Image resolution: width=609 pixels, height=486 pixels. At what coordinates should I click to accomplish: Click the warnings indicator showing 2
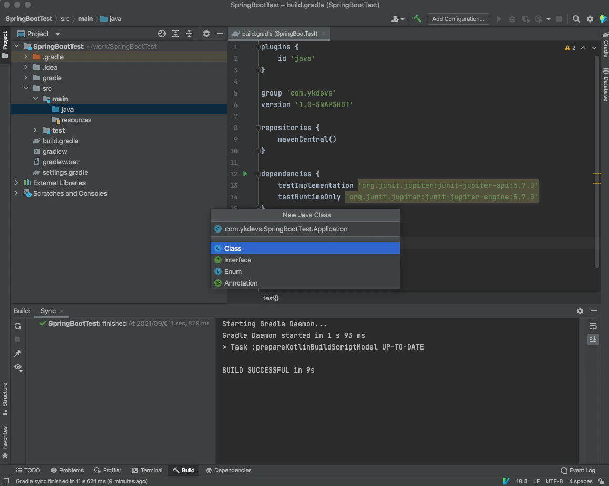pyautogui.click(x=570, y=48)
